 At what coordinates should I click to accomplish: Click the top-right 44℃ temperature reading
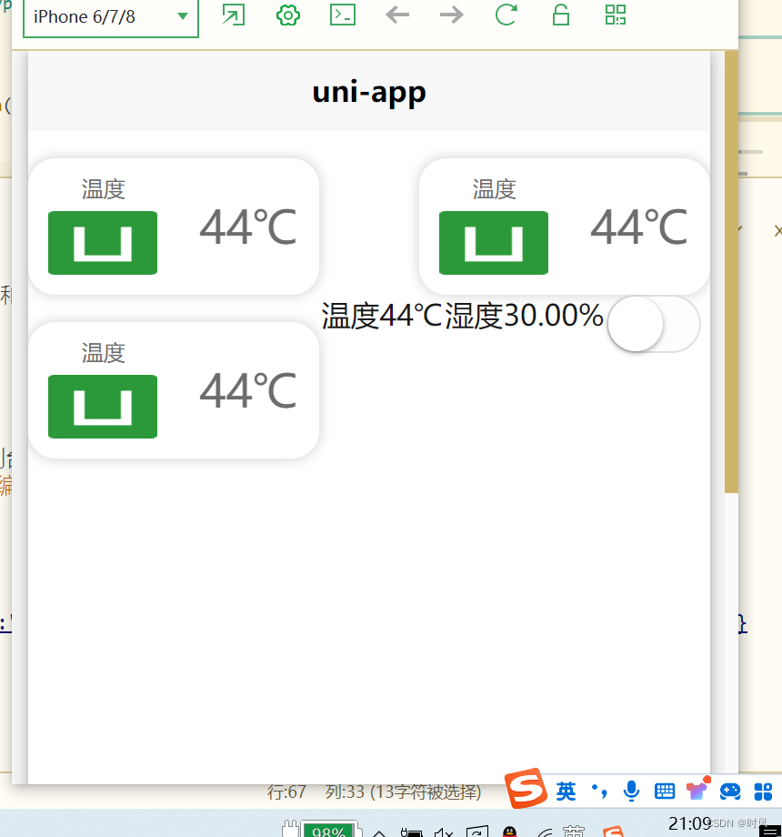tap(638, 229)
